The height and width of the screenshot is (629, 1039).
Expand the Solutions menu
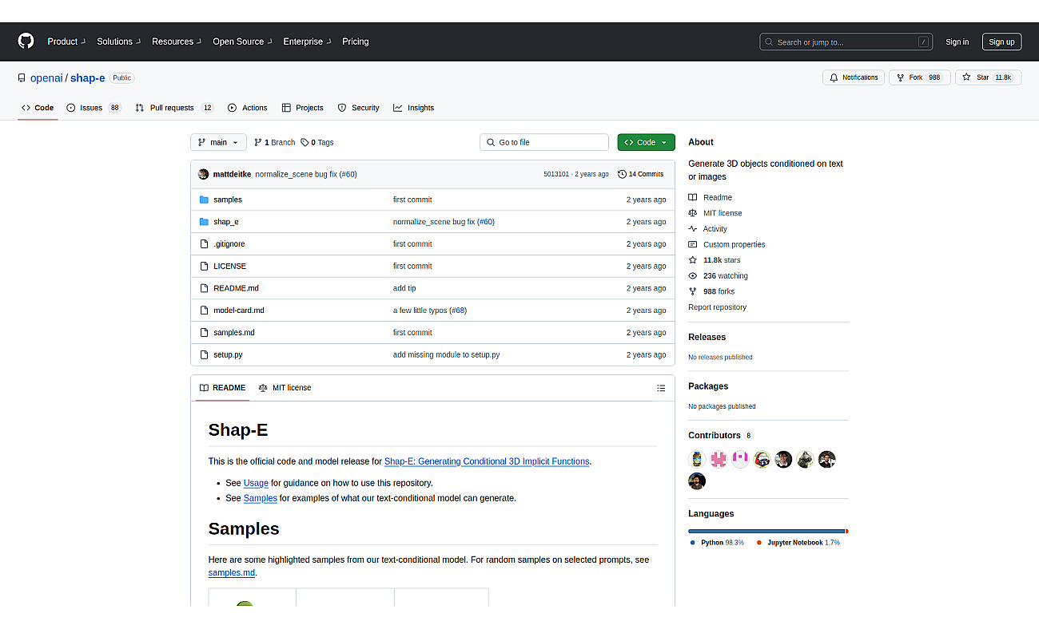coord(118,42)
